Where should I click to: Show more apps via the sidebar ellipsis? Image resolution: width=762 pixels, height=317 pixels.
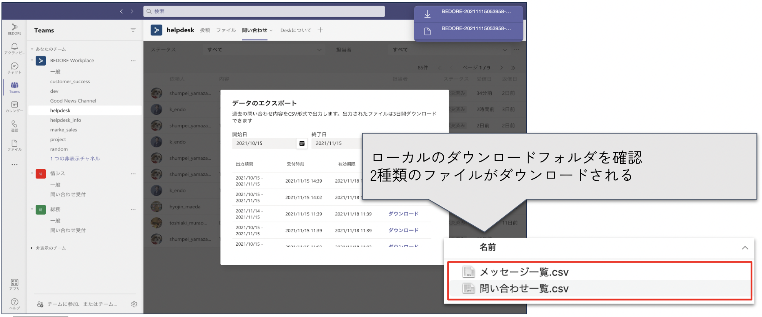[15, 164]
